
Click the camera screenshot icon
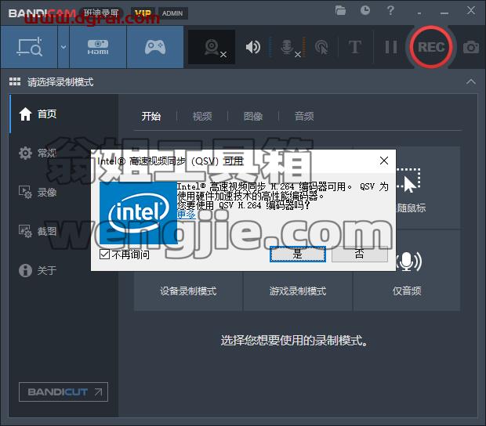471,47
